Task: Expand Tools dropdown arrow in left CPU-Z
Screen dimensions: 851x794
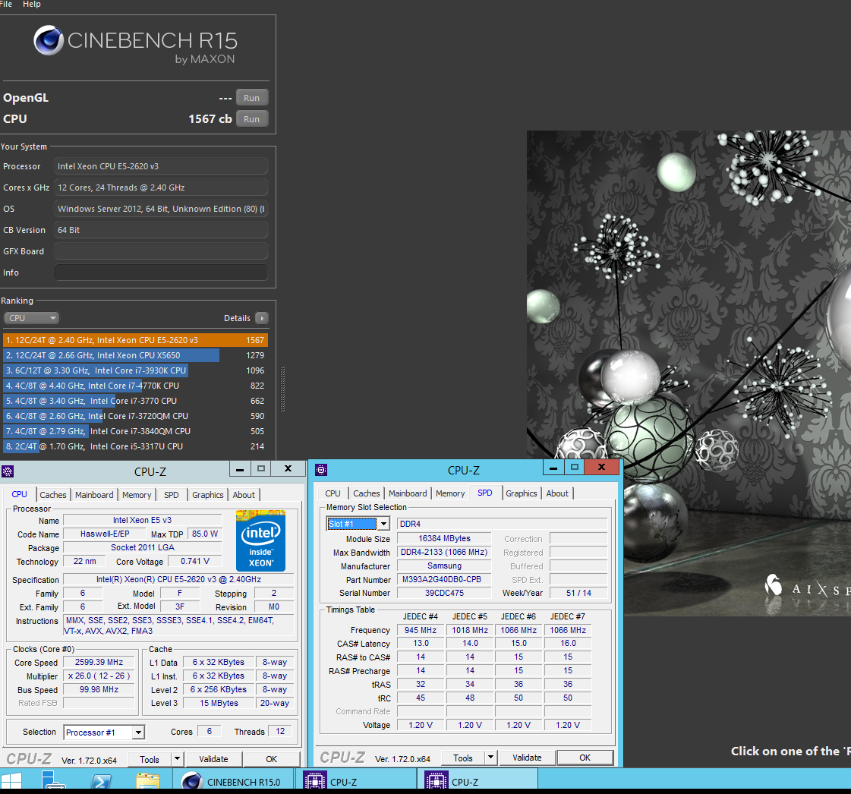Action: [177, 759]
